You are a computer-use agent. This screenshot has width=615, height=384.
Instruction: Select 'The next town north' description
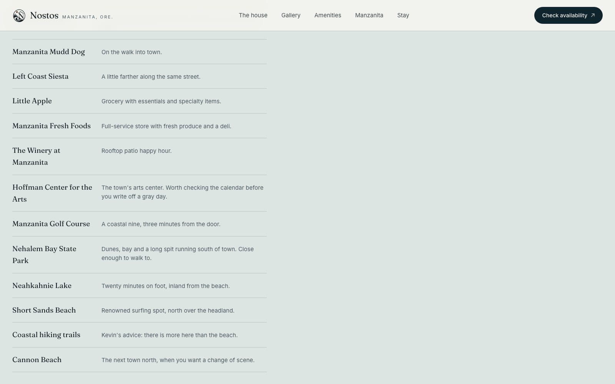[x=178, y=360]
